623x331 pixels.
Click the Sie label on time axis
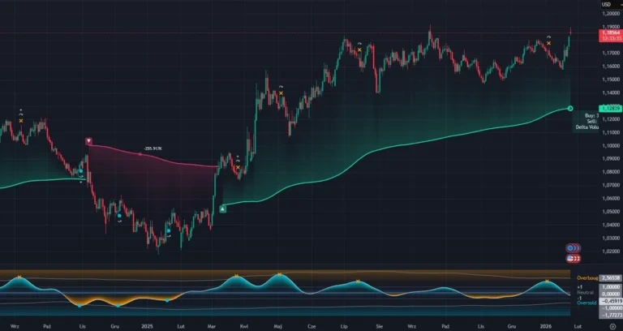click(380, 327)
